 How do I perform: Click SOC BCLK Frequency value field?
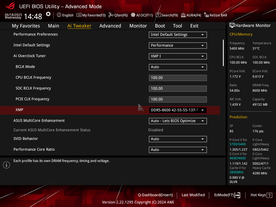[178, 88]
